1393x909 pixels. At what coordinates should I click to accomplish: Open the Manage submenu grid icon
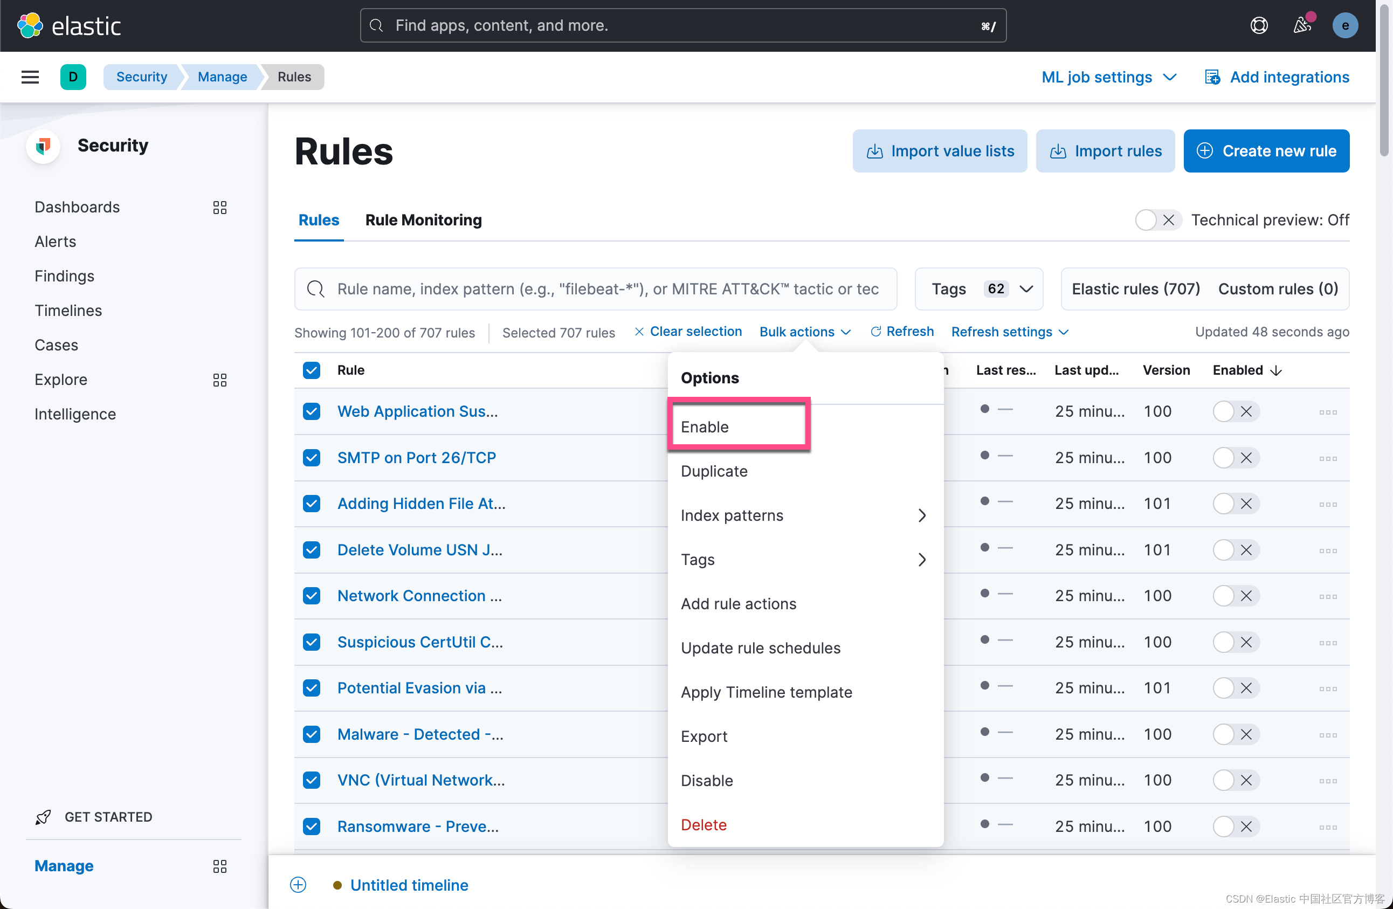[x=219, y=866]
